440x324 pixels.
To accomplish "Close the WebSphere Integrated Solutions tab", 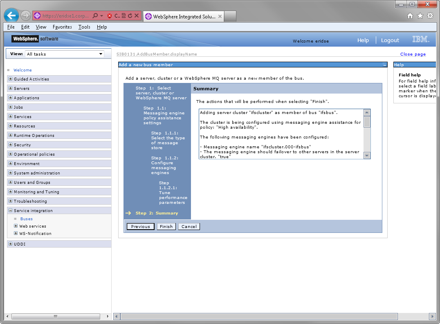I will 220,16.
